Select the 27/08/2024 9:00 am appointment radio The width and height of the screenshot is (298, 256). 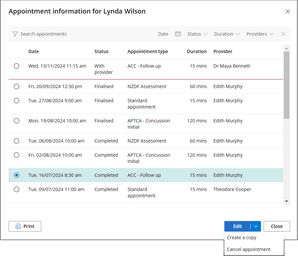[17, 101]
